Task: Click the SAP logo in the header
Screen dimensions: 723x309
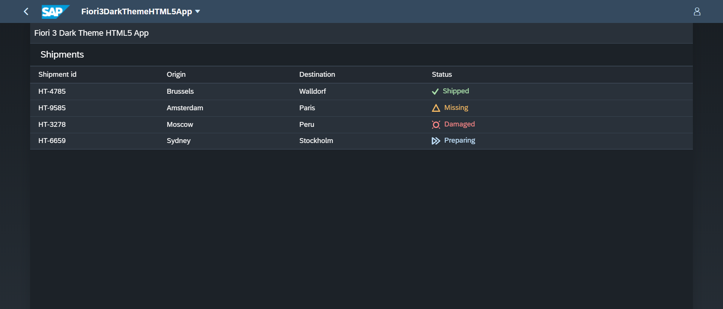Action: pos(55,11)
